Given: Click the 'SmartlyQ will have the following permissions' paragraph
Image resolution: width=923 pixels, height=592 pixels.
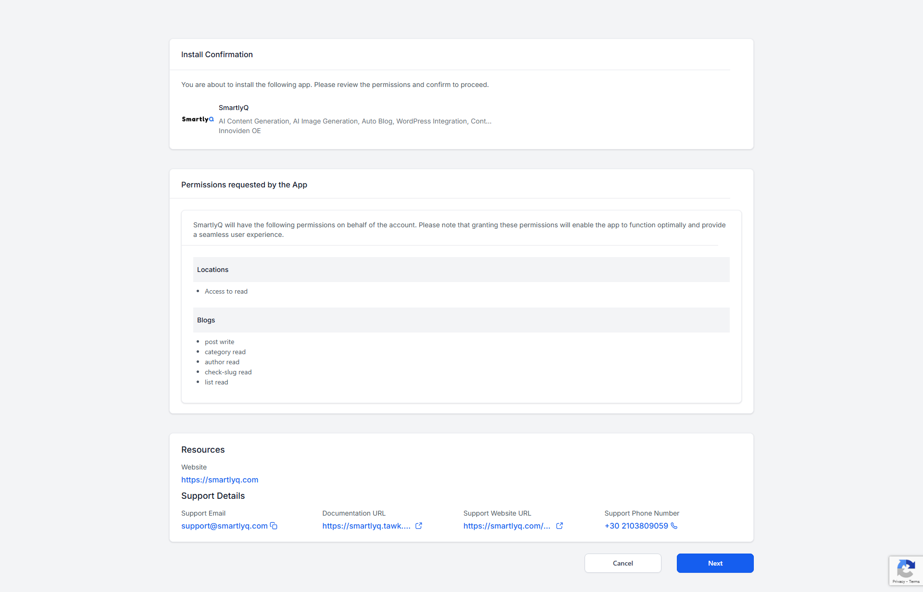Looking at the screenshot, I should pyautogui.click(x=460, y=230).
